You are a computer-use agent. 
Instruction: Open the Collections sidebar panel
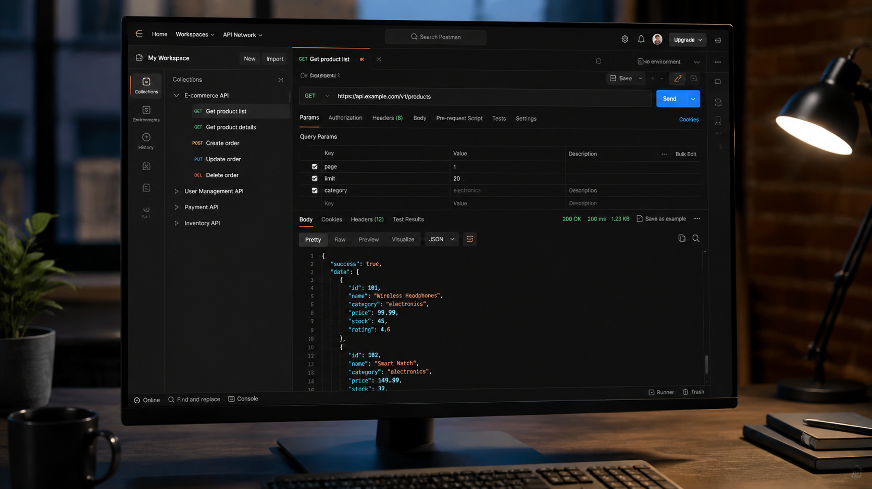pos(146,85)
